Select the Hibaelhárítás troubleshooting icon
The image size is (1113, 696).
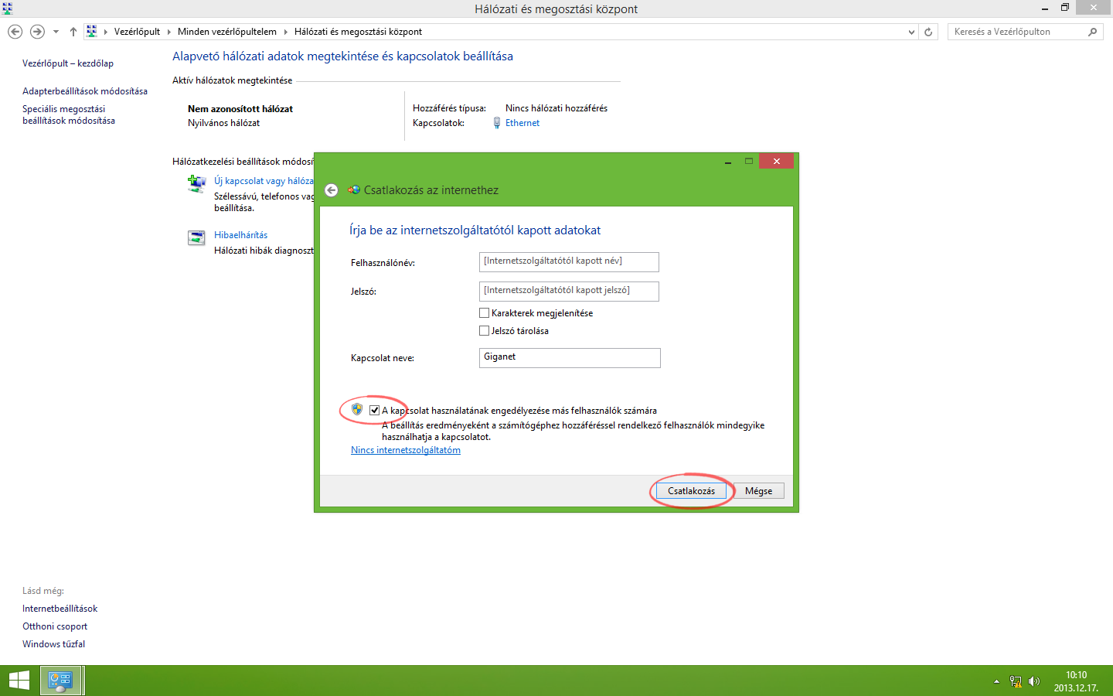pos(196,237)
